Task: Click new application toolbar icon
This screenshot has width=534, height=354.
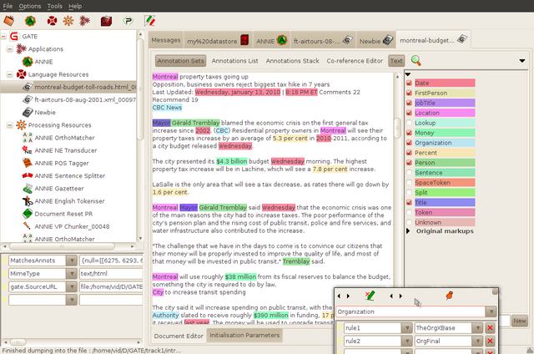Action: 84,21
